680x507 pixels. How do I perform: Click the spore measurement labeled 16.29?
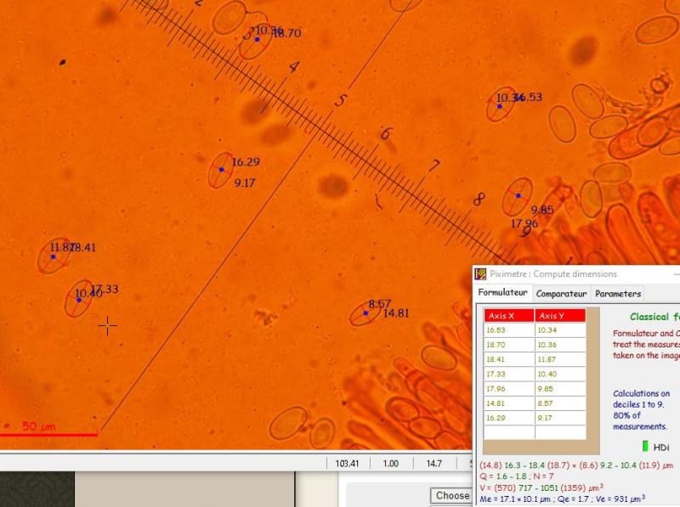221,170
